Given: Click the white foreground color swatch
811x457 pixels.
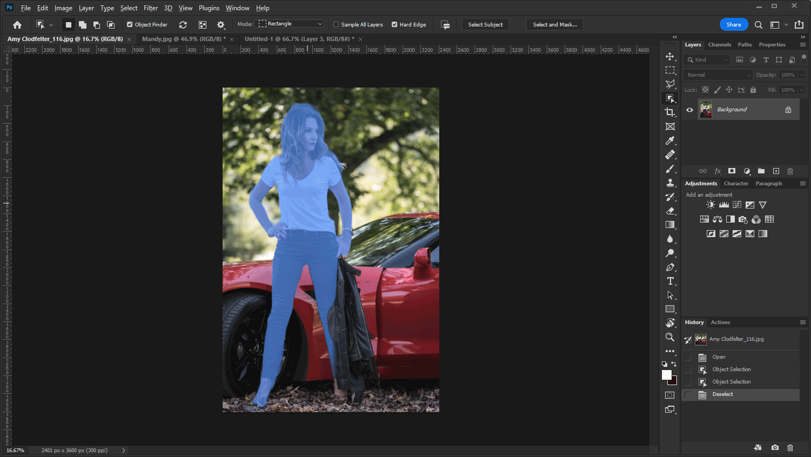Looking at the screenshot, I should [x=666, y=375].
